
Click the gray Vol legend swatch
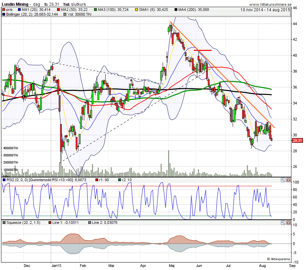(x=65, y=14)
